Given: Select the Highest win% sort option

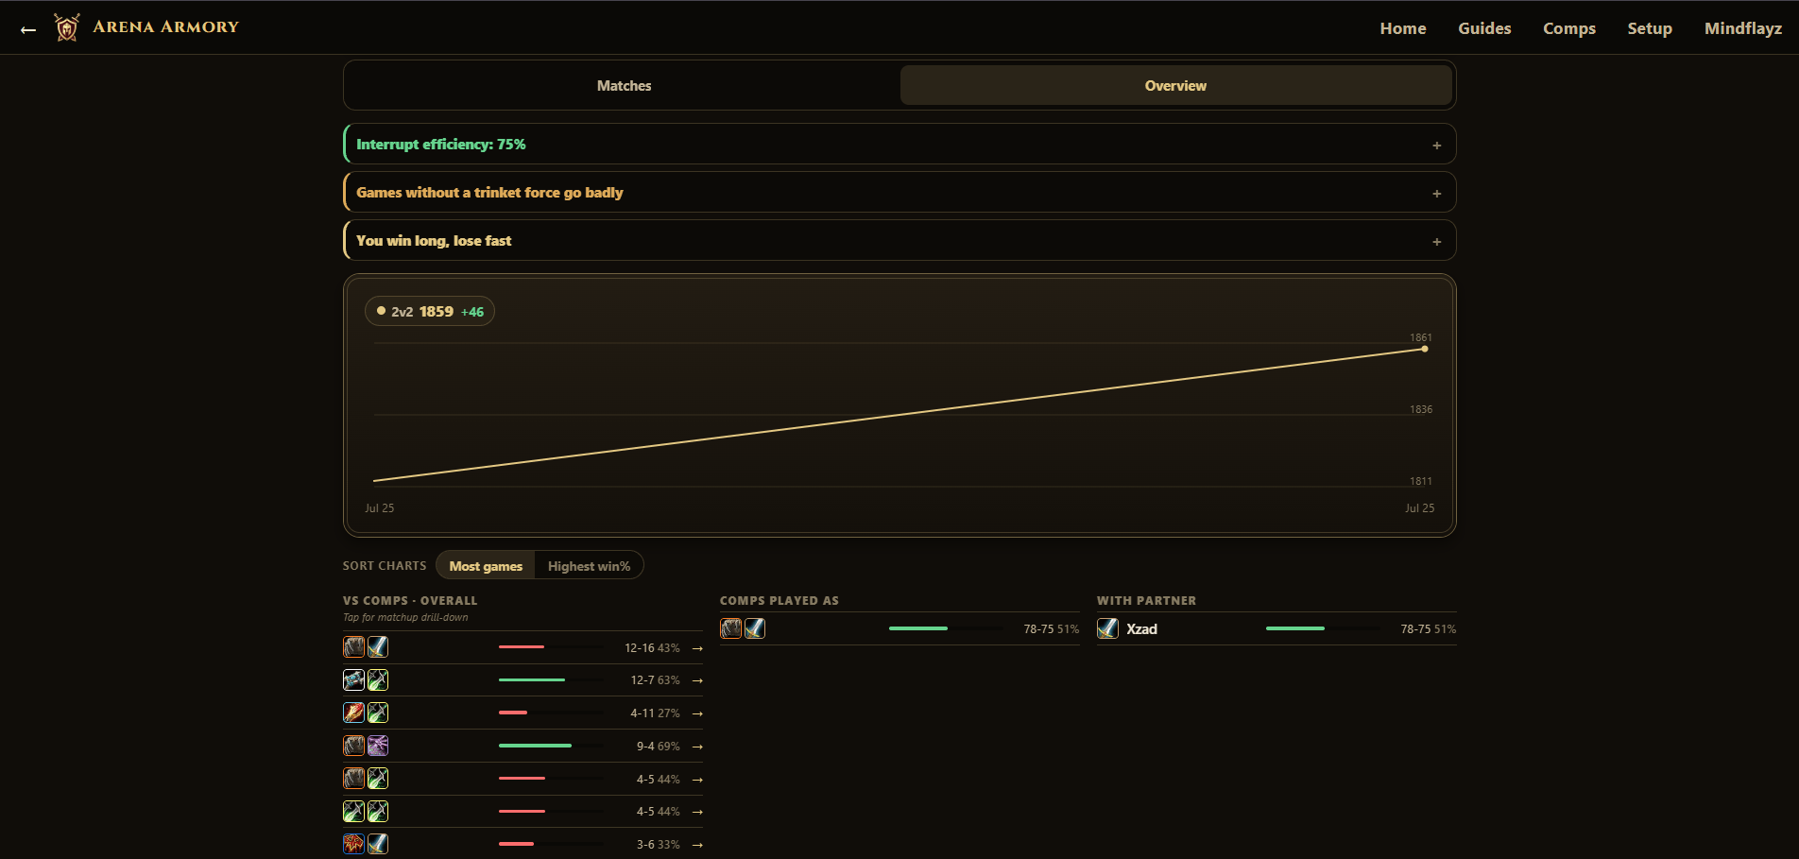Looking at the screenshot, I should tap(589, 566).
